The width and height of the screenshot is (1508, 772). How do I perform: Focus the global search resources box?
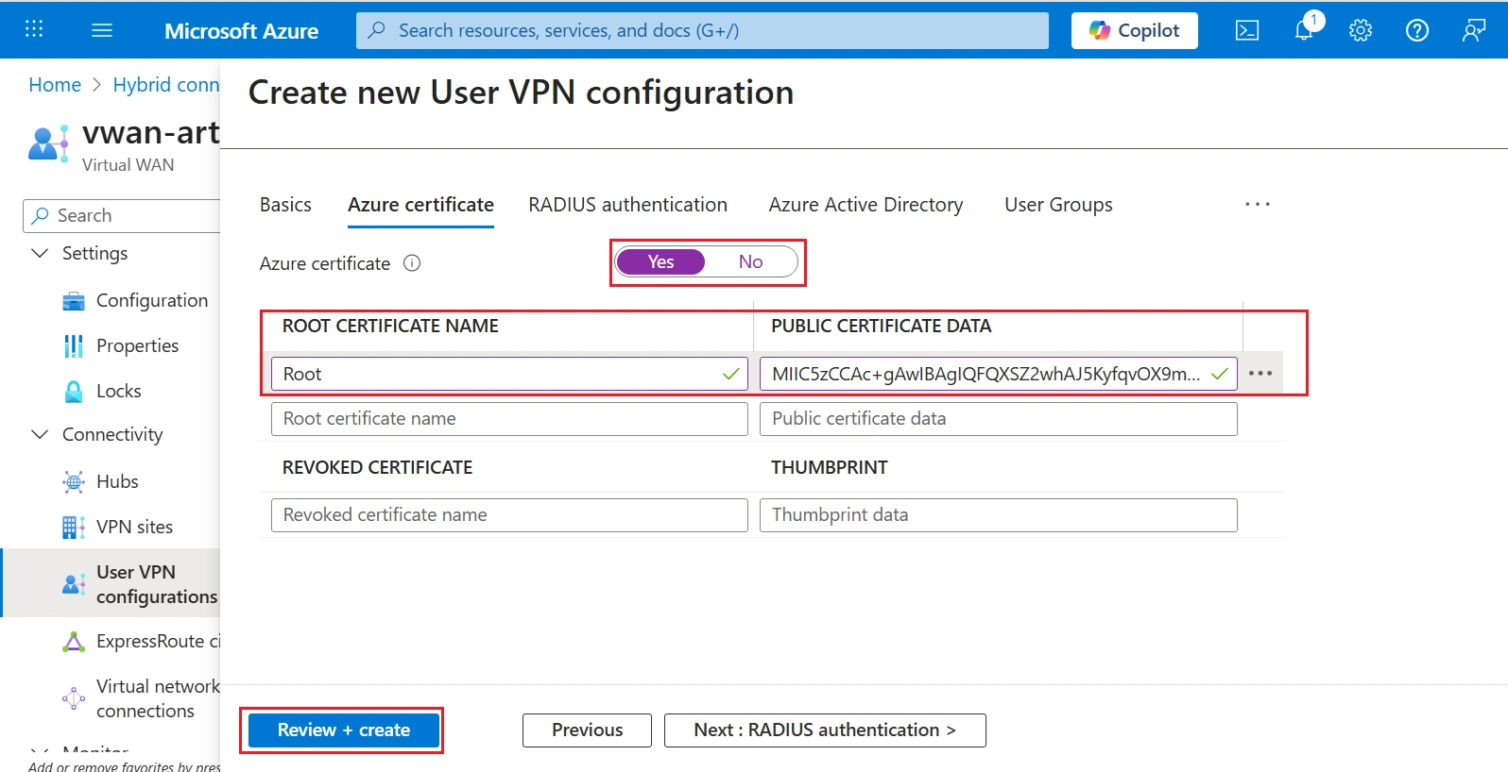[702, 30]
